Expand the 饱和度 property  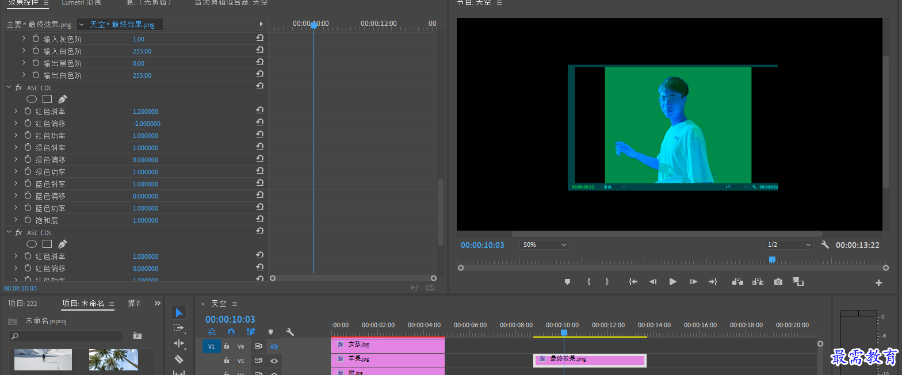tap(16, 220)
